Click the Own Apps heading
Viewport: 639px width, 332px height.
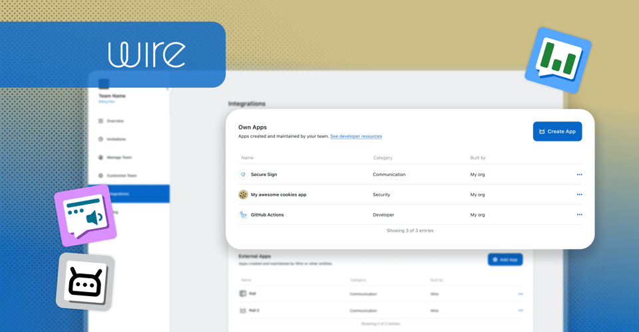pos(252,127)
